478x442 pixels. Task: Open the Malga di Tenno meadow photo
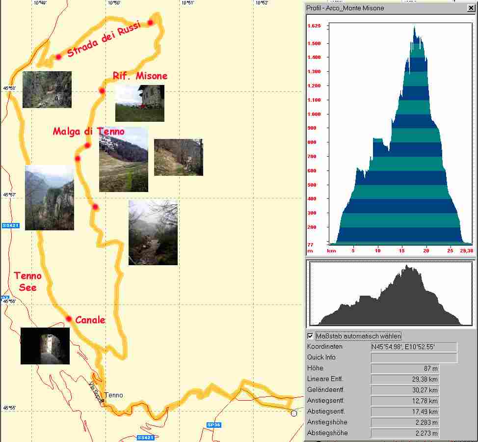pos(123,159)
